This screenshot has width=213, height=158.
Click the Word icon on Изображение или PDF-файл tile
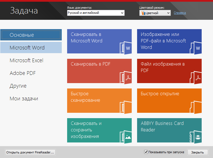coord(196,48)
